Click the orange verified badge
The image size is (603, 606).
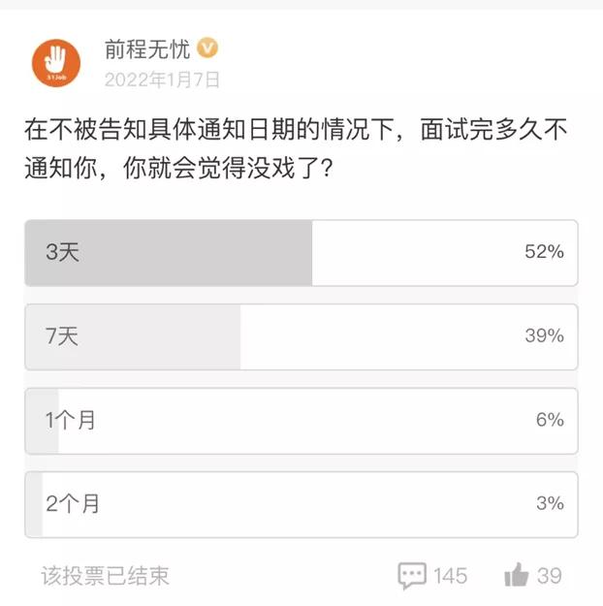pyautogui.click(x=208, y=48)
